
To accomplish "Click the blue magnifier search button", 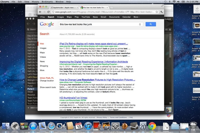I will (151, 24).
